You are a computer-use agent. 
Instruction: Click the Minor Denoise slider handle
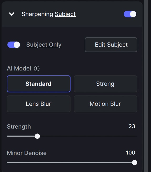135,162
